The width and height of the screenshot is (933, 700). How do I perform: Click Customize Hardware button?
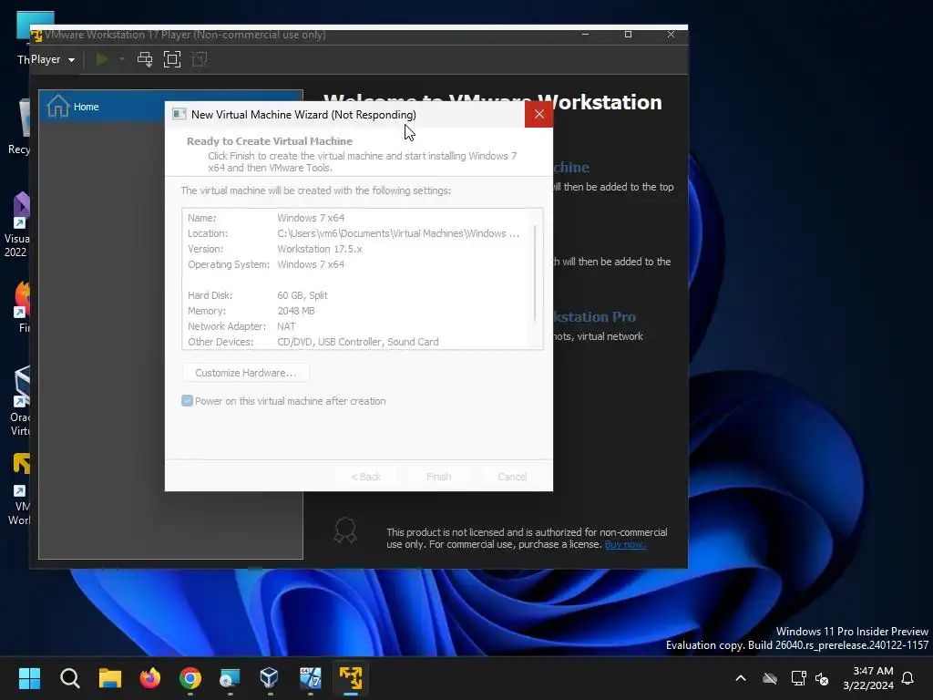[245, 373]
